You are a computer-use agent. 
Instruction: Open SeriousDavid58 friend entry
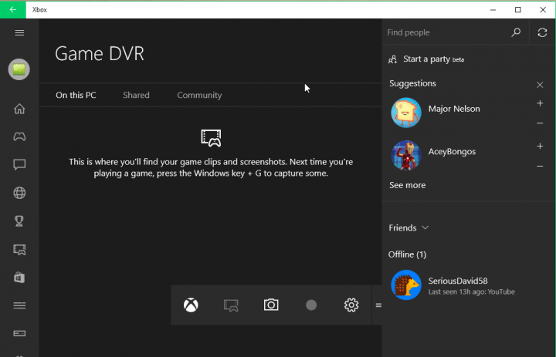tap(469, 285)
